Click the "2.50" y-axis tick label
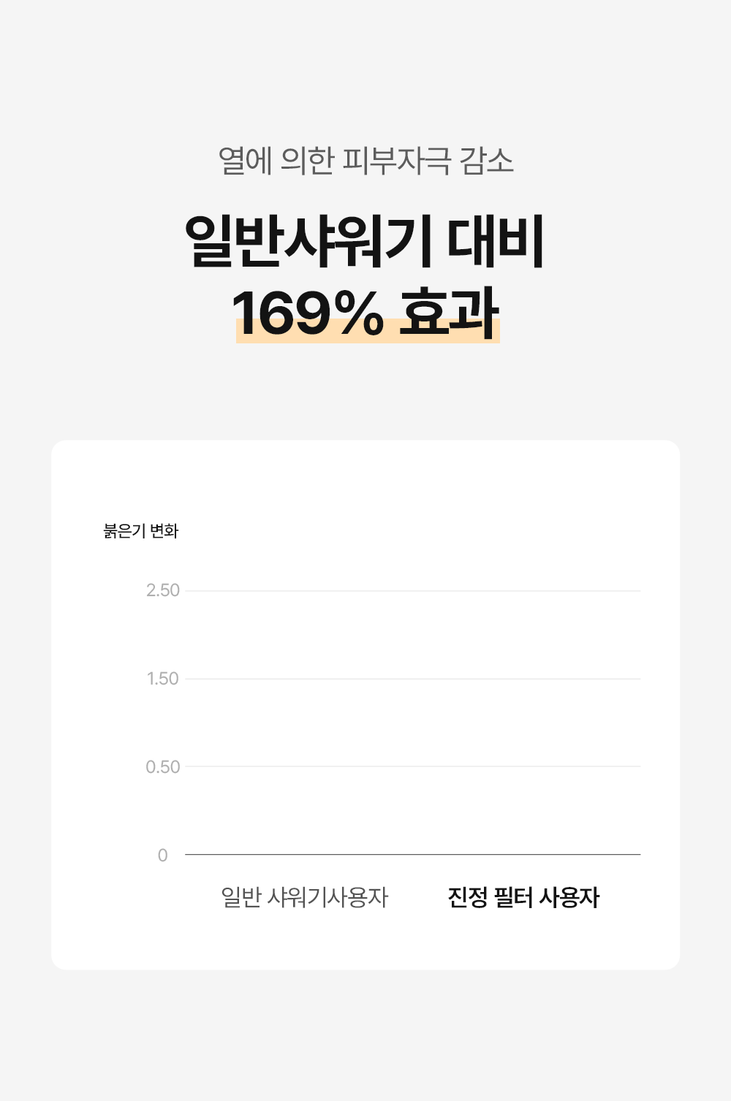Image resolution: width=731 pixels, height=1101 pixels. (162, 590)
